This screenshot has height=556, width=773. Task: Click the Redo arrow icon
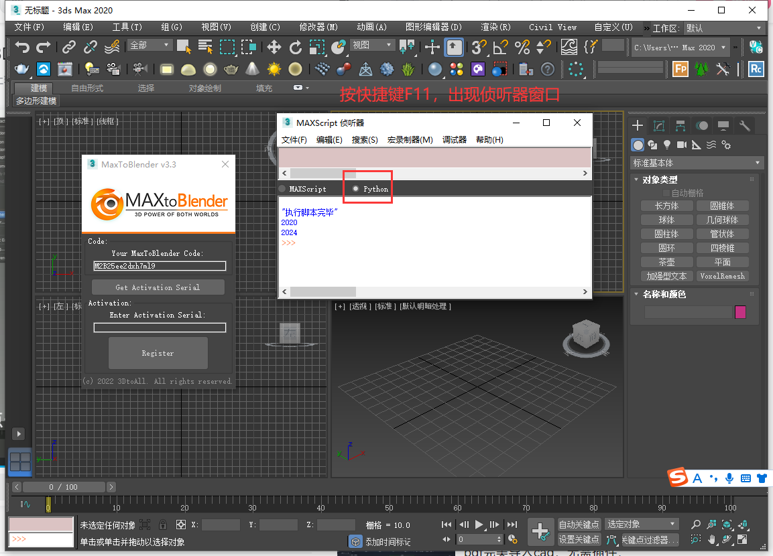click(44, 48)
